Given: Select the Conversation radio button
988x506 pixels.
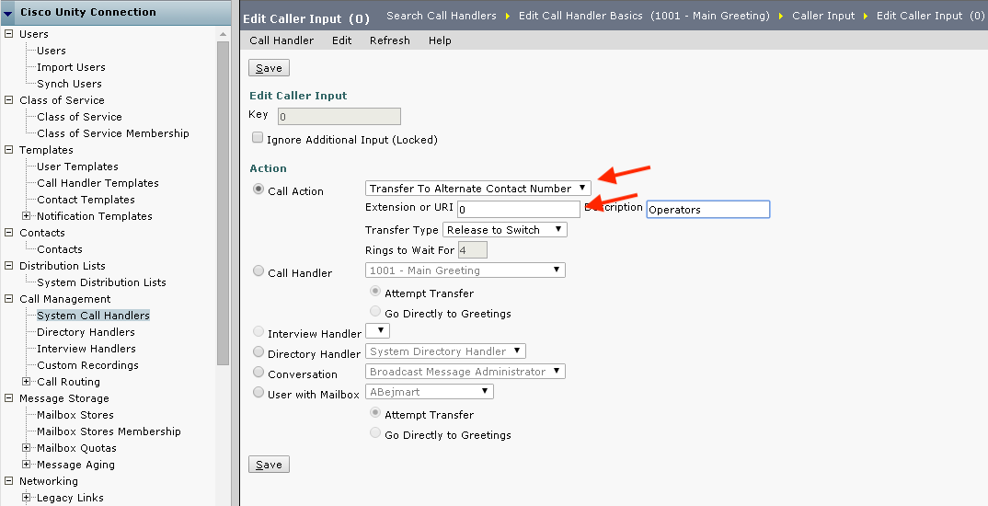Looking at the screenshot, I should (258, 372).
